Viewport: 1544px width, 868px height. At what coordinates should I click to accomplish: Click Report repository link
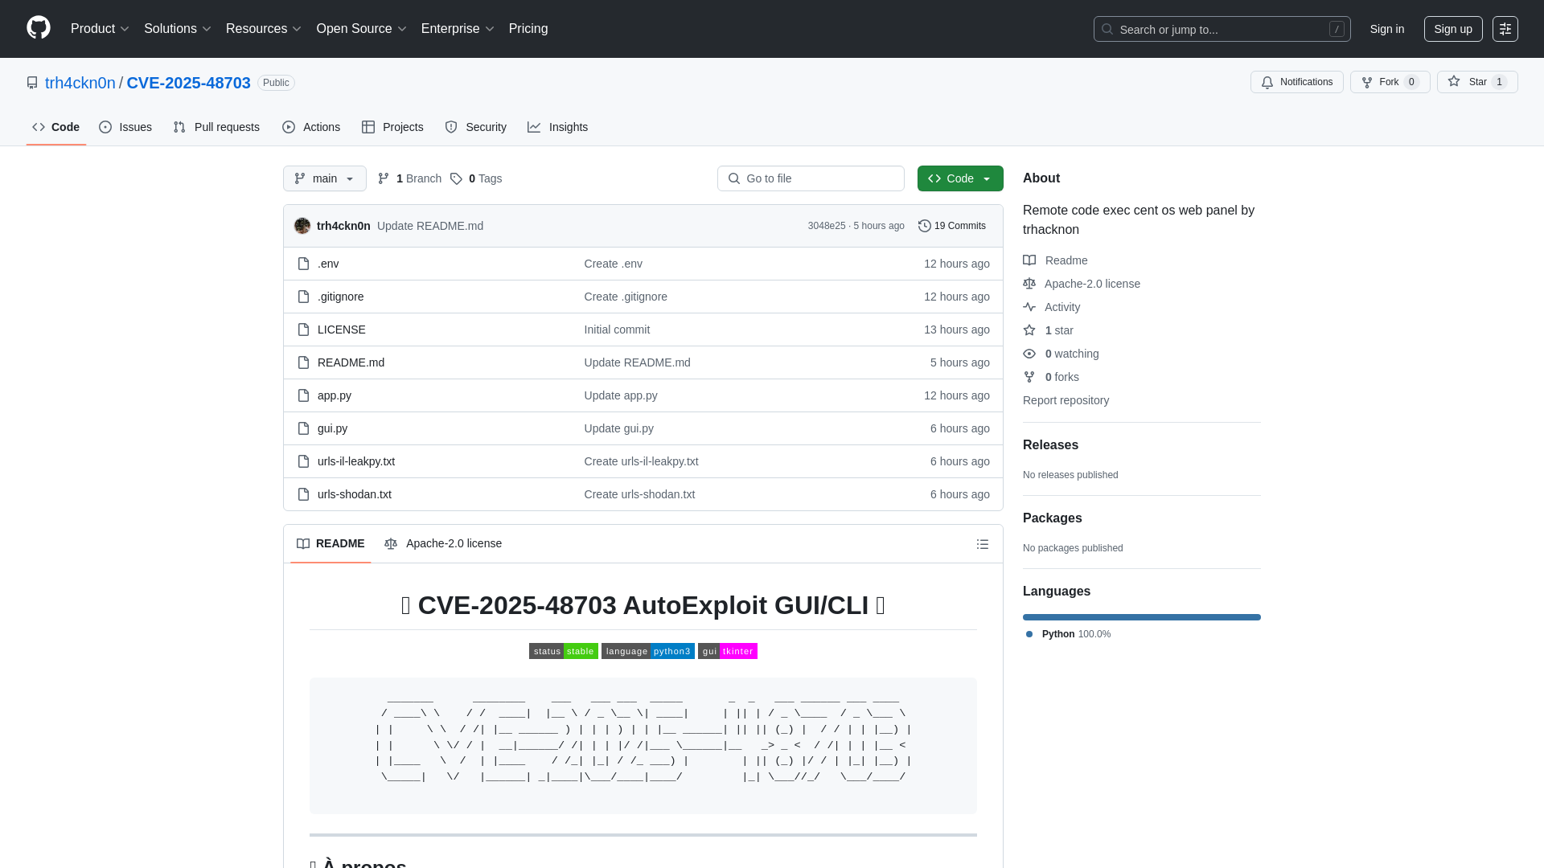(x=1066, y=400)
